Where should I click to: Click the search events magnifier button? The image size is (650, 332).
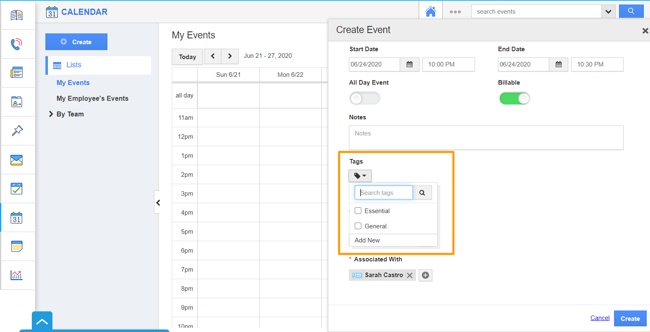point(631,11)
